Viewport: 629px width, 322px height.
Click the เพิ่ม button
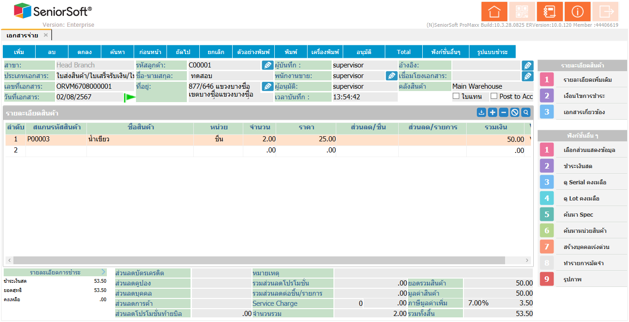tap(19, 52)
